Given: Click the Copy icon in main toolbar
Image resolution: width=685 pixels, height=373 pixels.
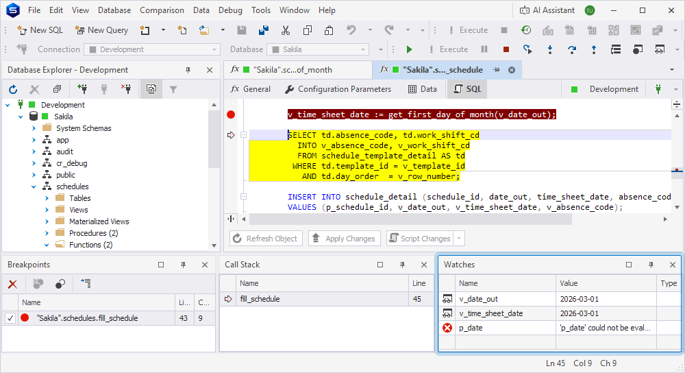Looking at the screenshot, I should (x=308, y=30).
